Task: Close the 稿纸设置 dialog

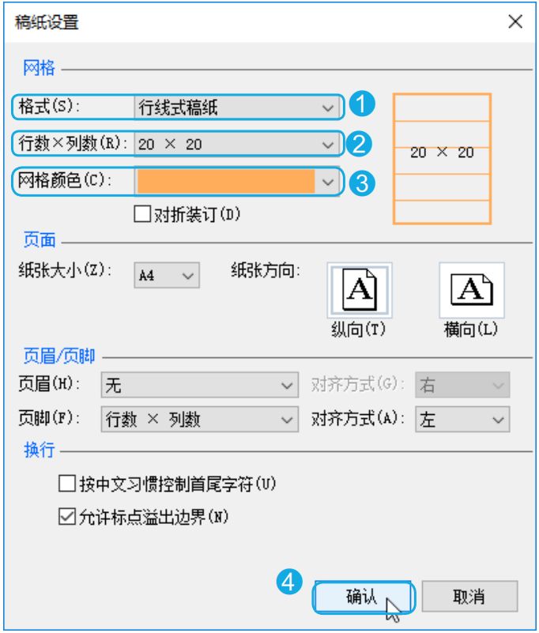Action: click(516, 21)
